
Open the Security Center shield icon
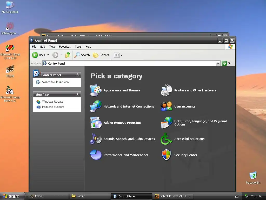click(x=167, y=155)
